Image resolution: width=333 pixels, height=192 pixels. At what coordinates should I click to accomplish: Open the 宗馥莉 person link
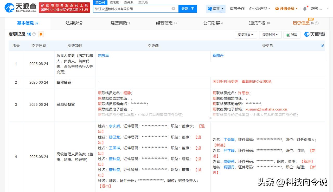229,162
